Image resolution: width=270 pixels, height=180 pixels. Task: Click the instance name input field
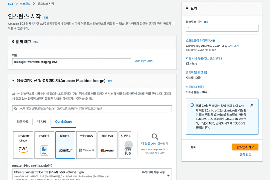pos(71,62)
